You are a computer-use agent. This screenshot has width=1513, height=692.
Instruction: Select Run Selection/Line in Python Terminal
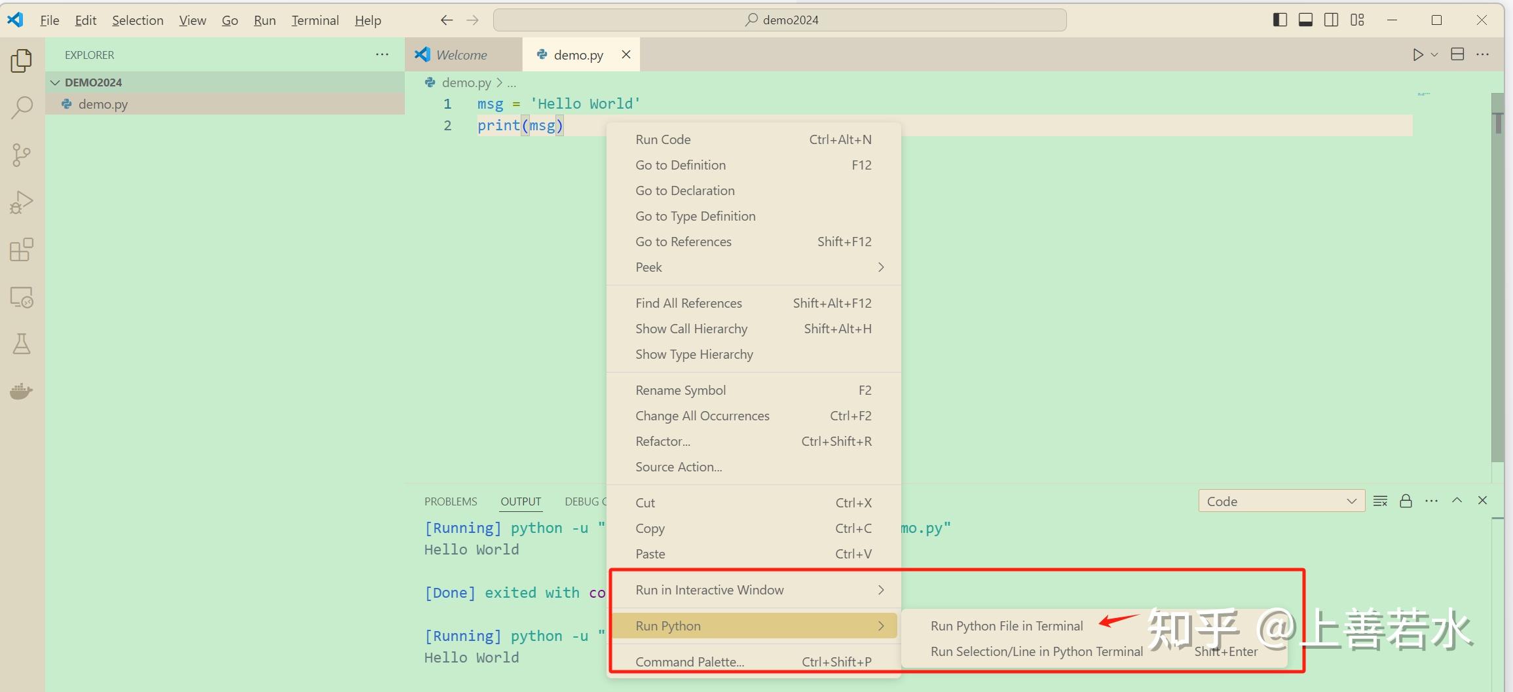click(x=1094, y=651)
